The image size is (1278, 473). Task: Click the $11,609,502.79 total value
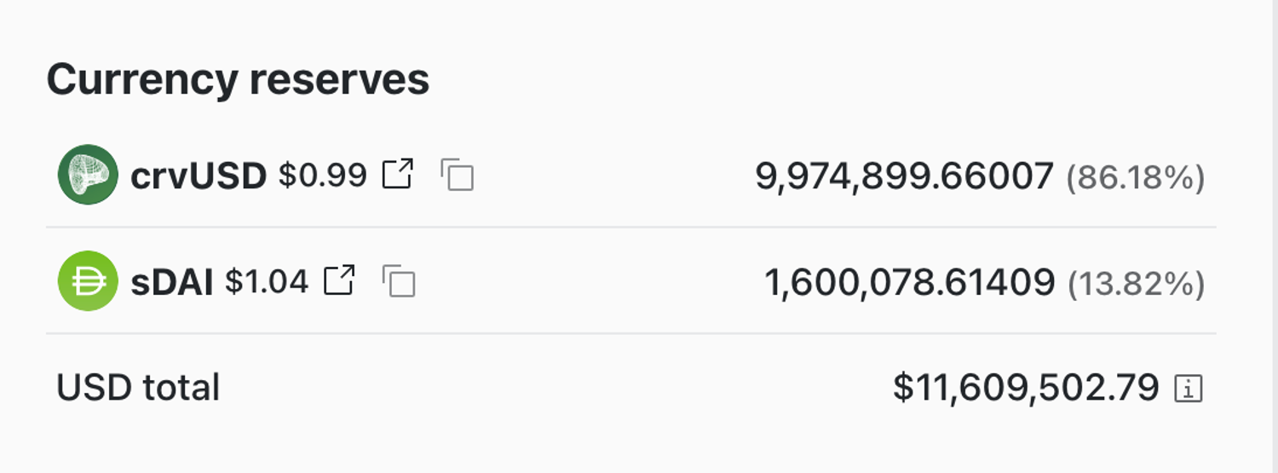[x=1026, y=388]
